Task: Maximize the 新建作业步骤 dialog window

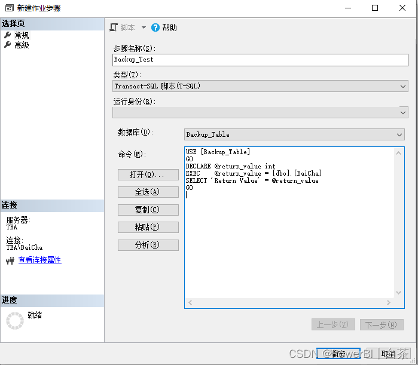Action: (x=375, y=8)
